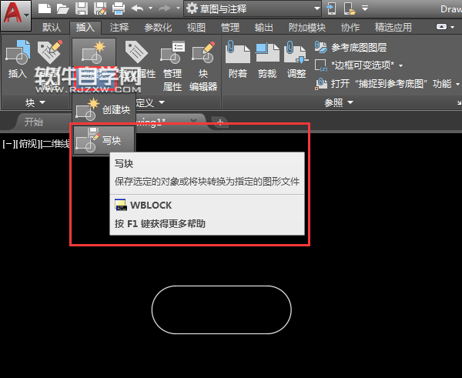
Task: Switch to the 注释 ribbon tab
Action: pos(119,28)
